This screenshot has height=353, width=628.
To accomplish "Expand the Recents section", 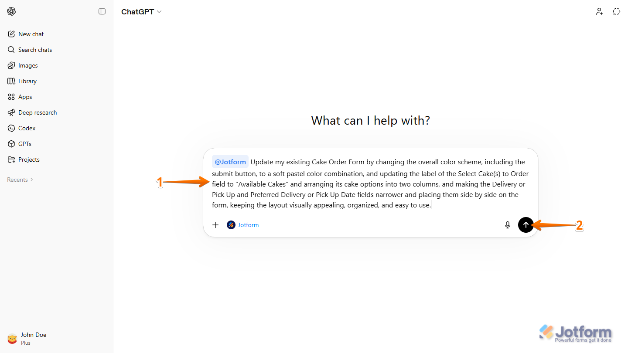I will pos(20,180).
